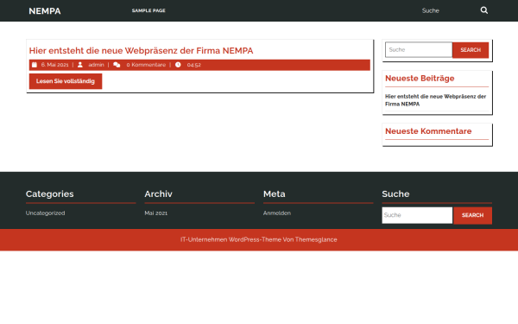This screenshot has height=324, width=518.
Task: Focus the sidebar Suche input field
Action: tap(419, 49)
